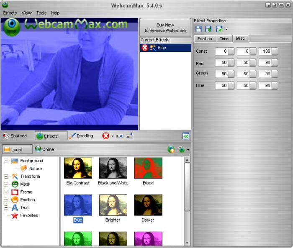Viewport: 293px width, 248px height.
Task: Expand the Emotion tree node
Action: click(6, 199)
